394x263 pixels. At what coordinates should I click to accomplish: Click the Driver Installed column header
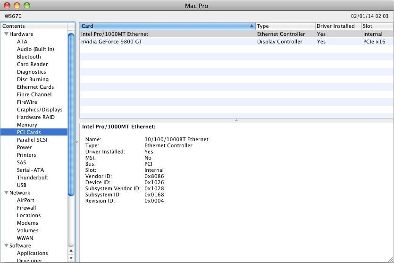pyautogui.click(x=338, y=26)
